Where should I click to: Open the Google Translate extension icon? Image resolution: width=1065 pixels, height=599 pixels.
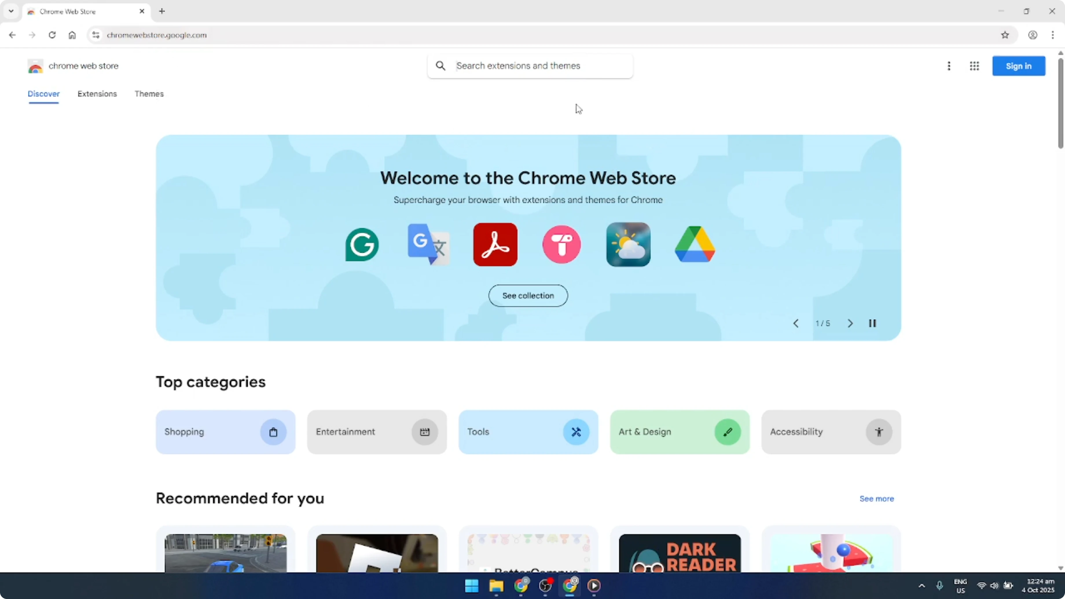(x=428, y=244)
